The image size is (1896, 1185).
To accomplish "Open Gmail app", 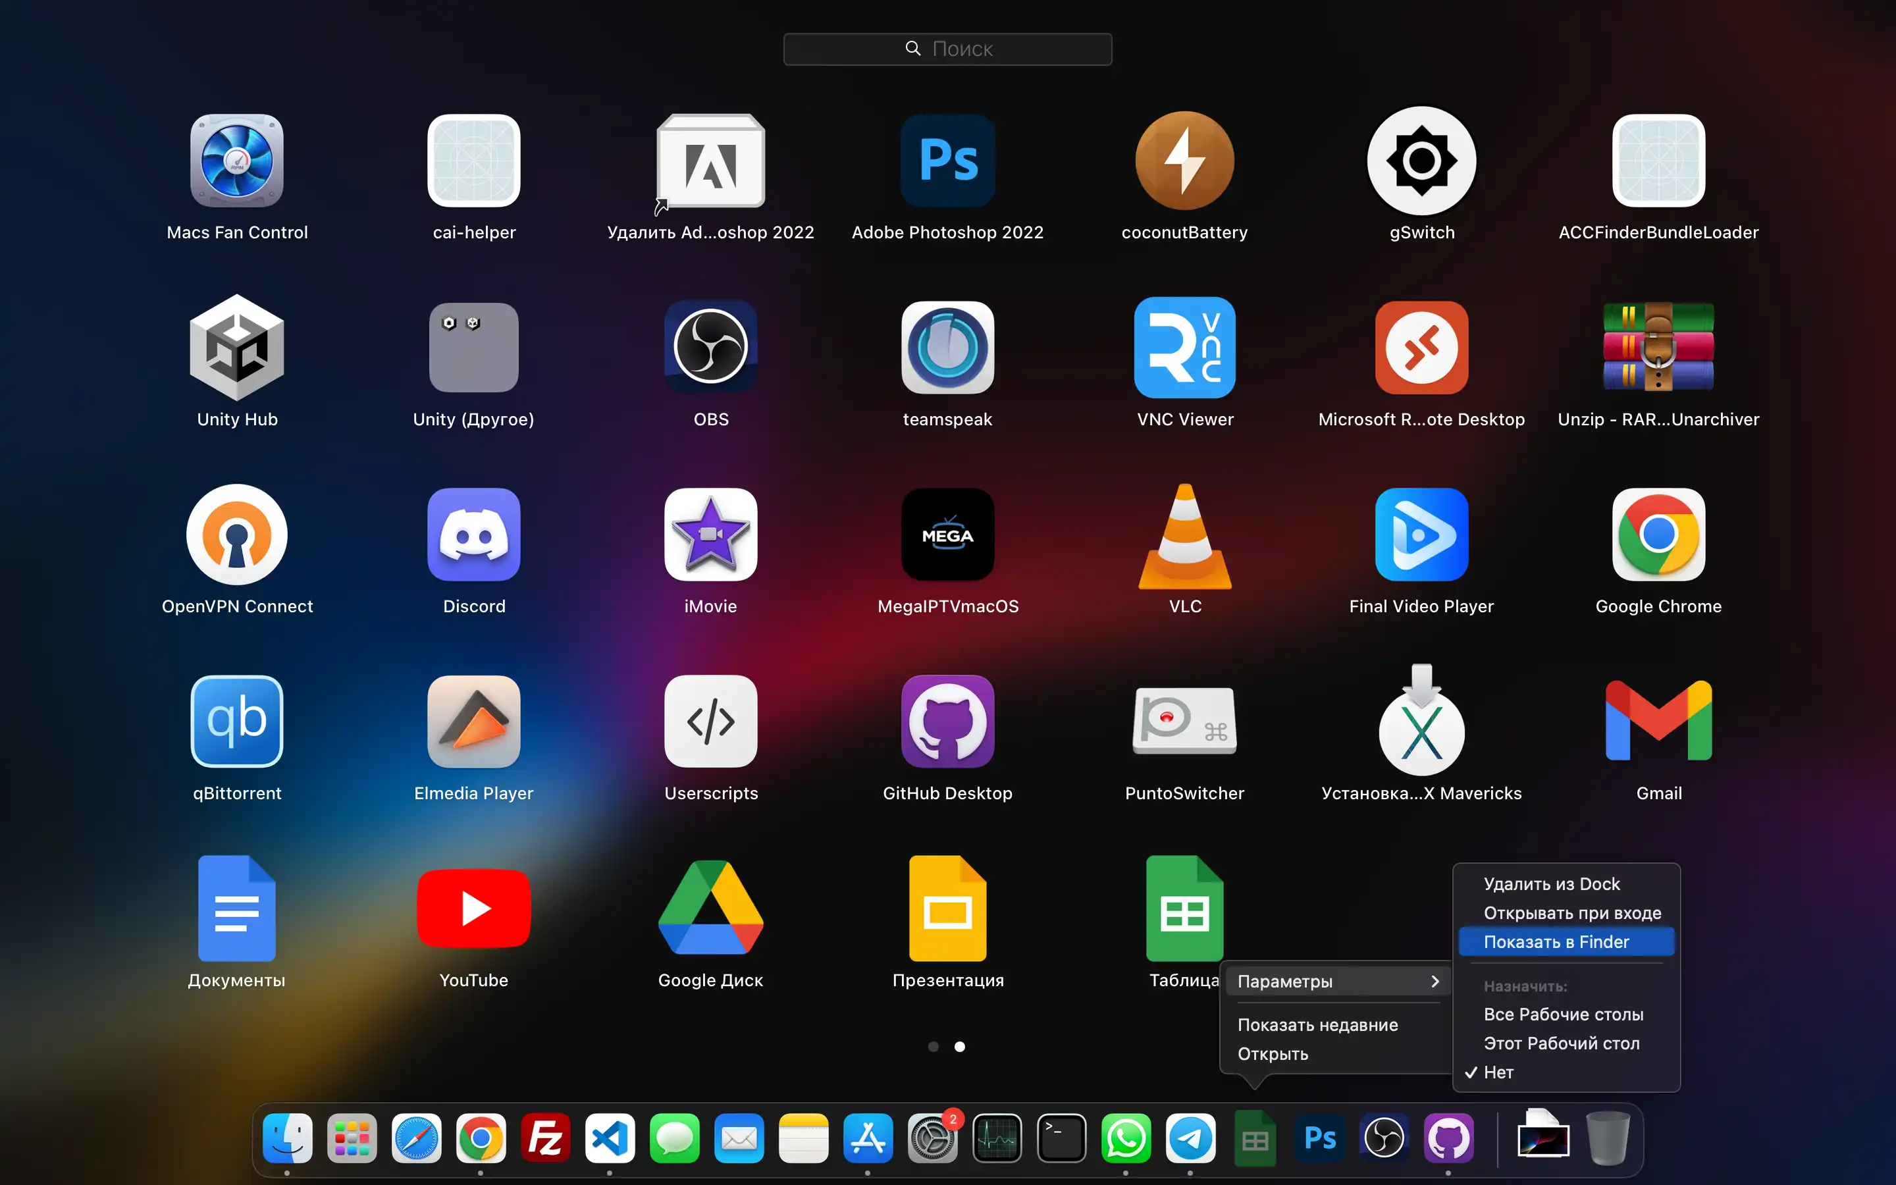I will pyautogui.click(x=1658, y=721).
